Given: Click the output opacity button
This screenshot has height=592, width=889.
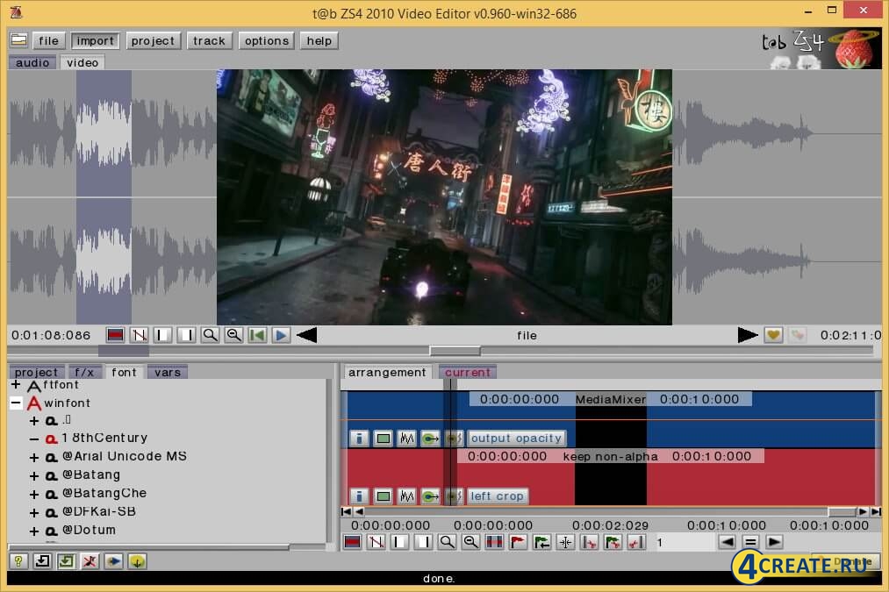Looking at the screenshot, I should pos(517,438).
